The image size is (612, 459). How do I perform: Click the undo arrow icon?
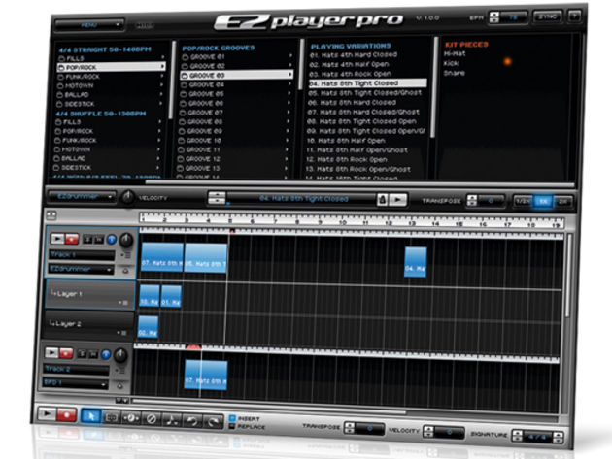pos(192,421)
